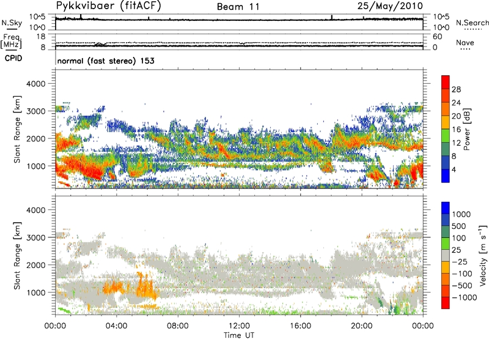Click 3000 tick on velocity panel
Image resolution: width=489 pixels, height=339 pixels.
pos(35,237)
